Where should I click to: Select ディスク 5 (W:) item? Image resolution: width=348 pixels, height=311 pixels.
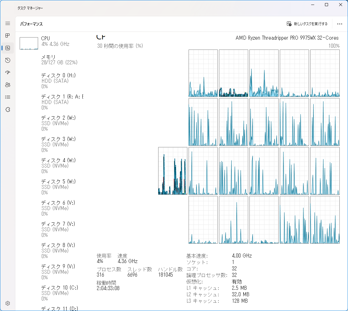[x=51, y=187]
